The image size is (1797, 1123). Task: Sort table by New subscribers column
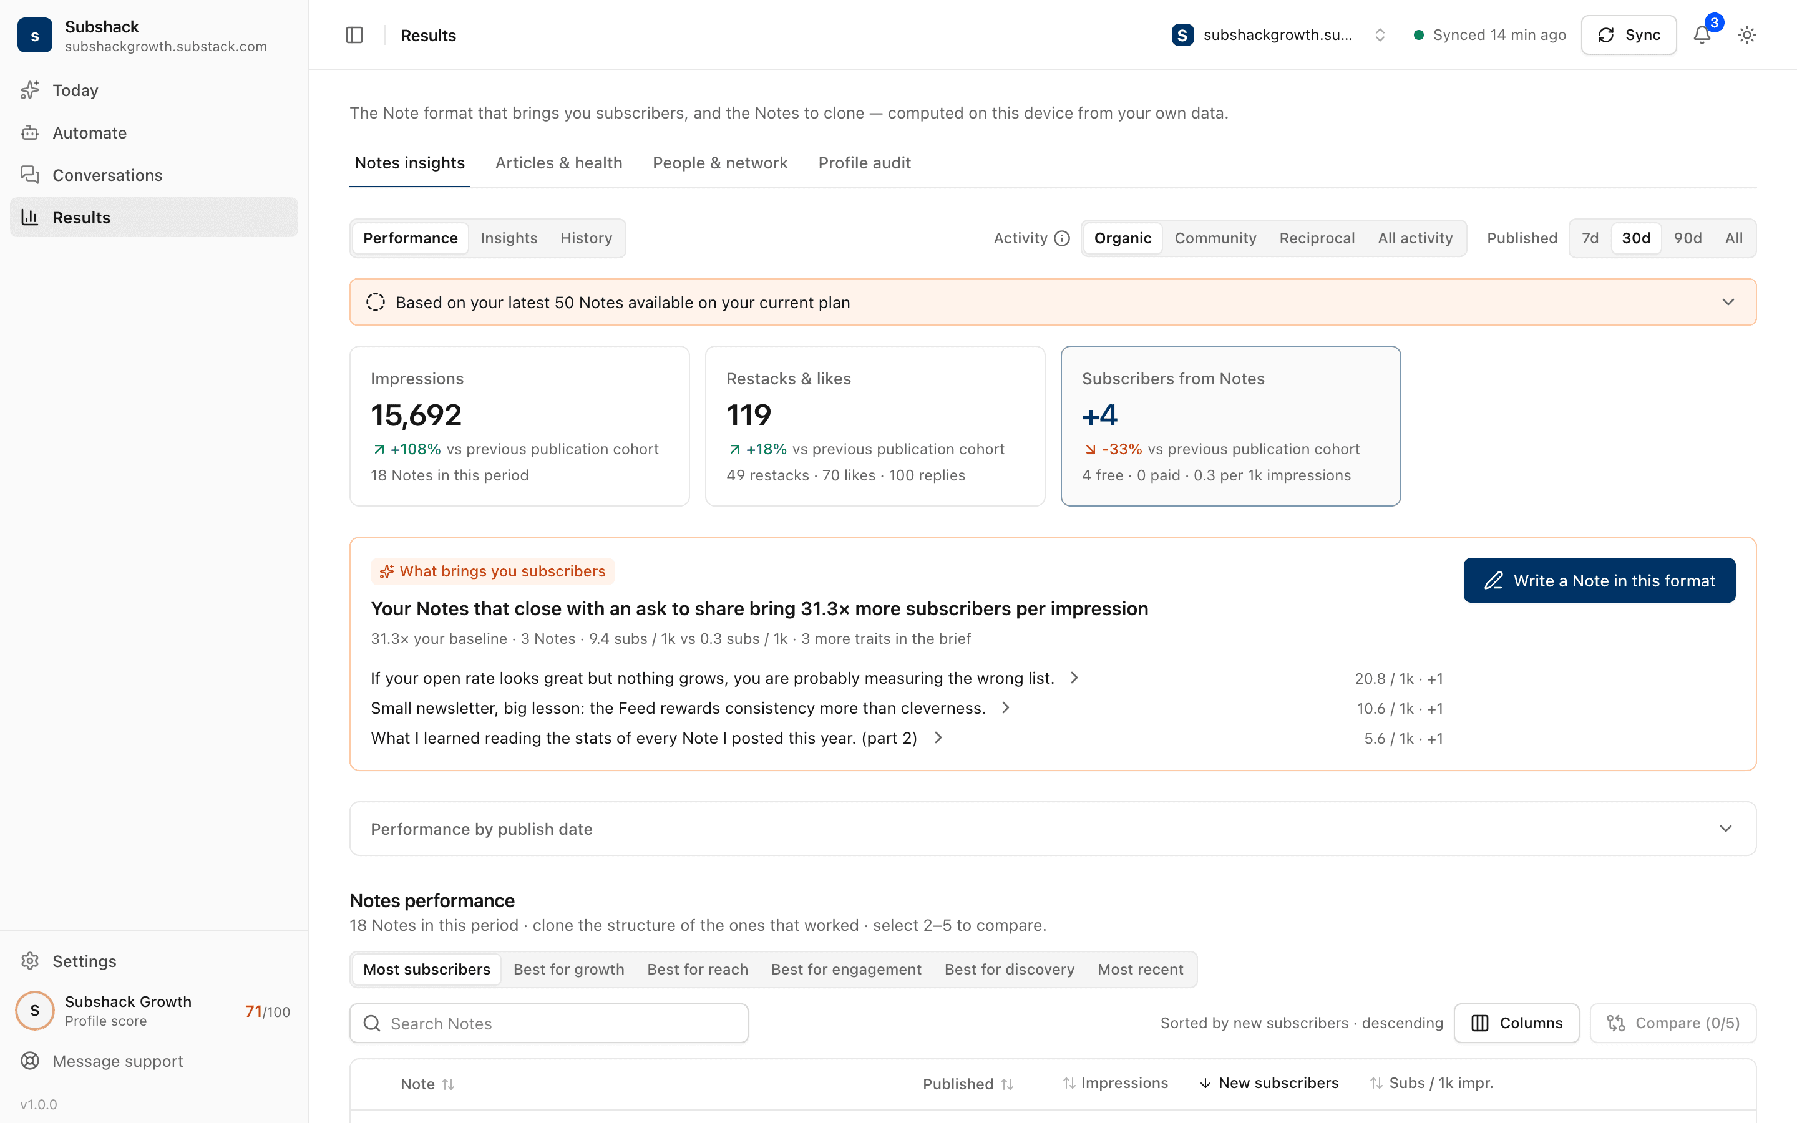coord(1269,1083)
